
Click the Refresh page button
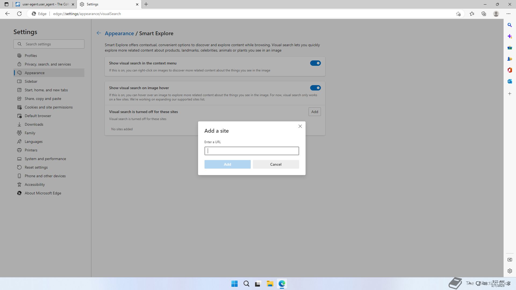click(19, 14)
